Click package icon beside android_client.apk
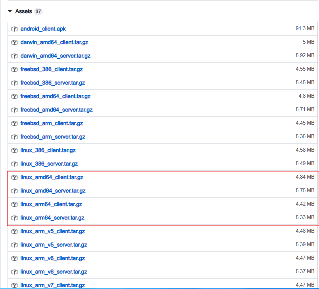319x289 pixels. 14,29
